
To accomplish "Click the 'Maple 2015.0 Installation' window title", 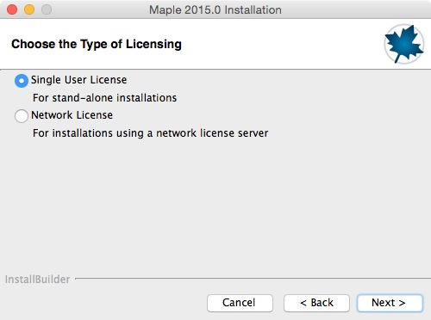I will (215, 9).
